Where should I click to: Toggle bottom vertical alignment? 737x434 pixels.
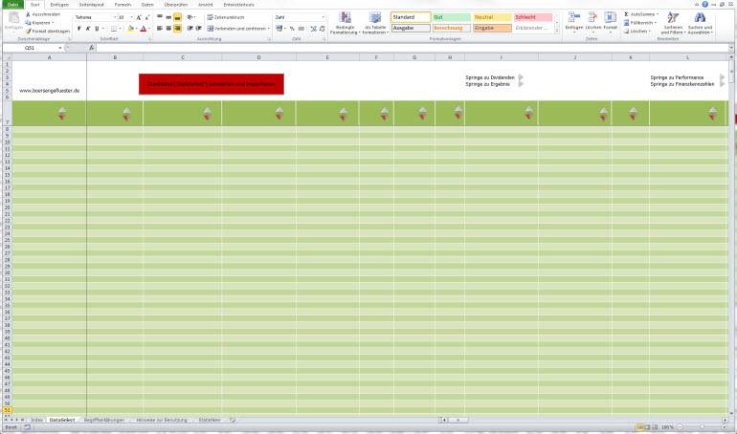(177, 17)
